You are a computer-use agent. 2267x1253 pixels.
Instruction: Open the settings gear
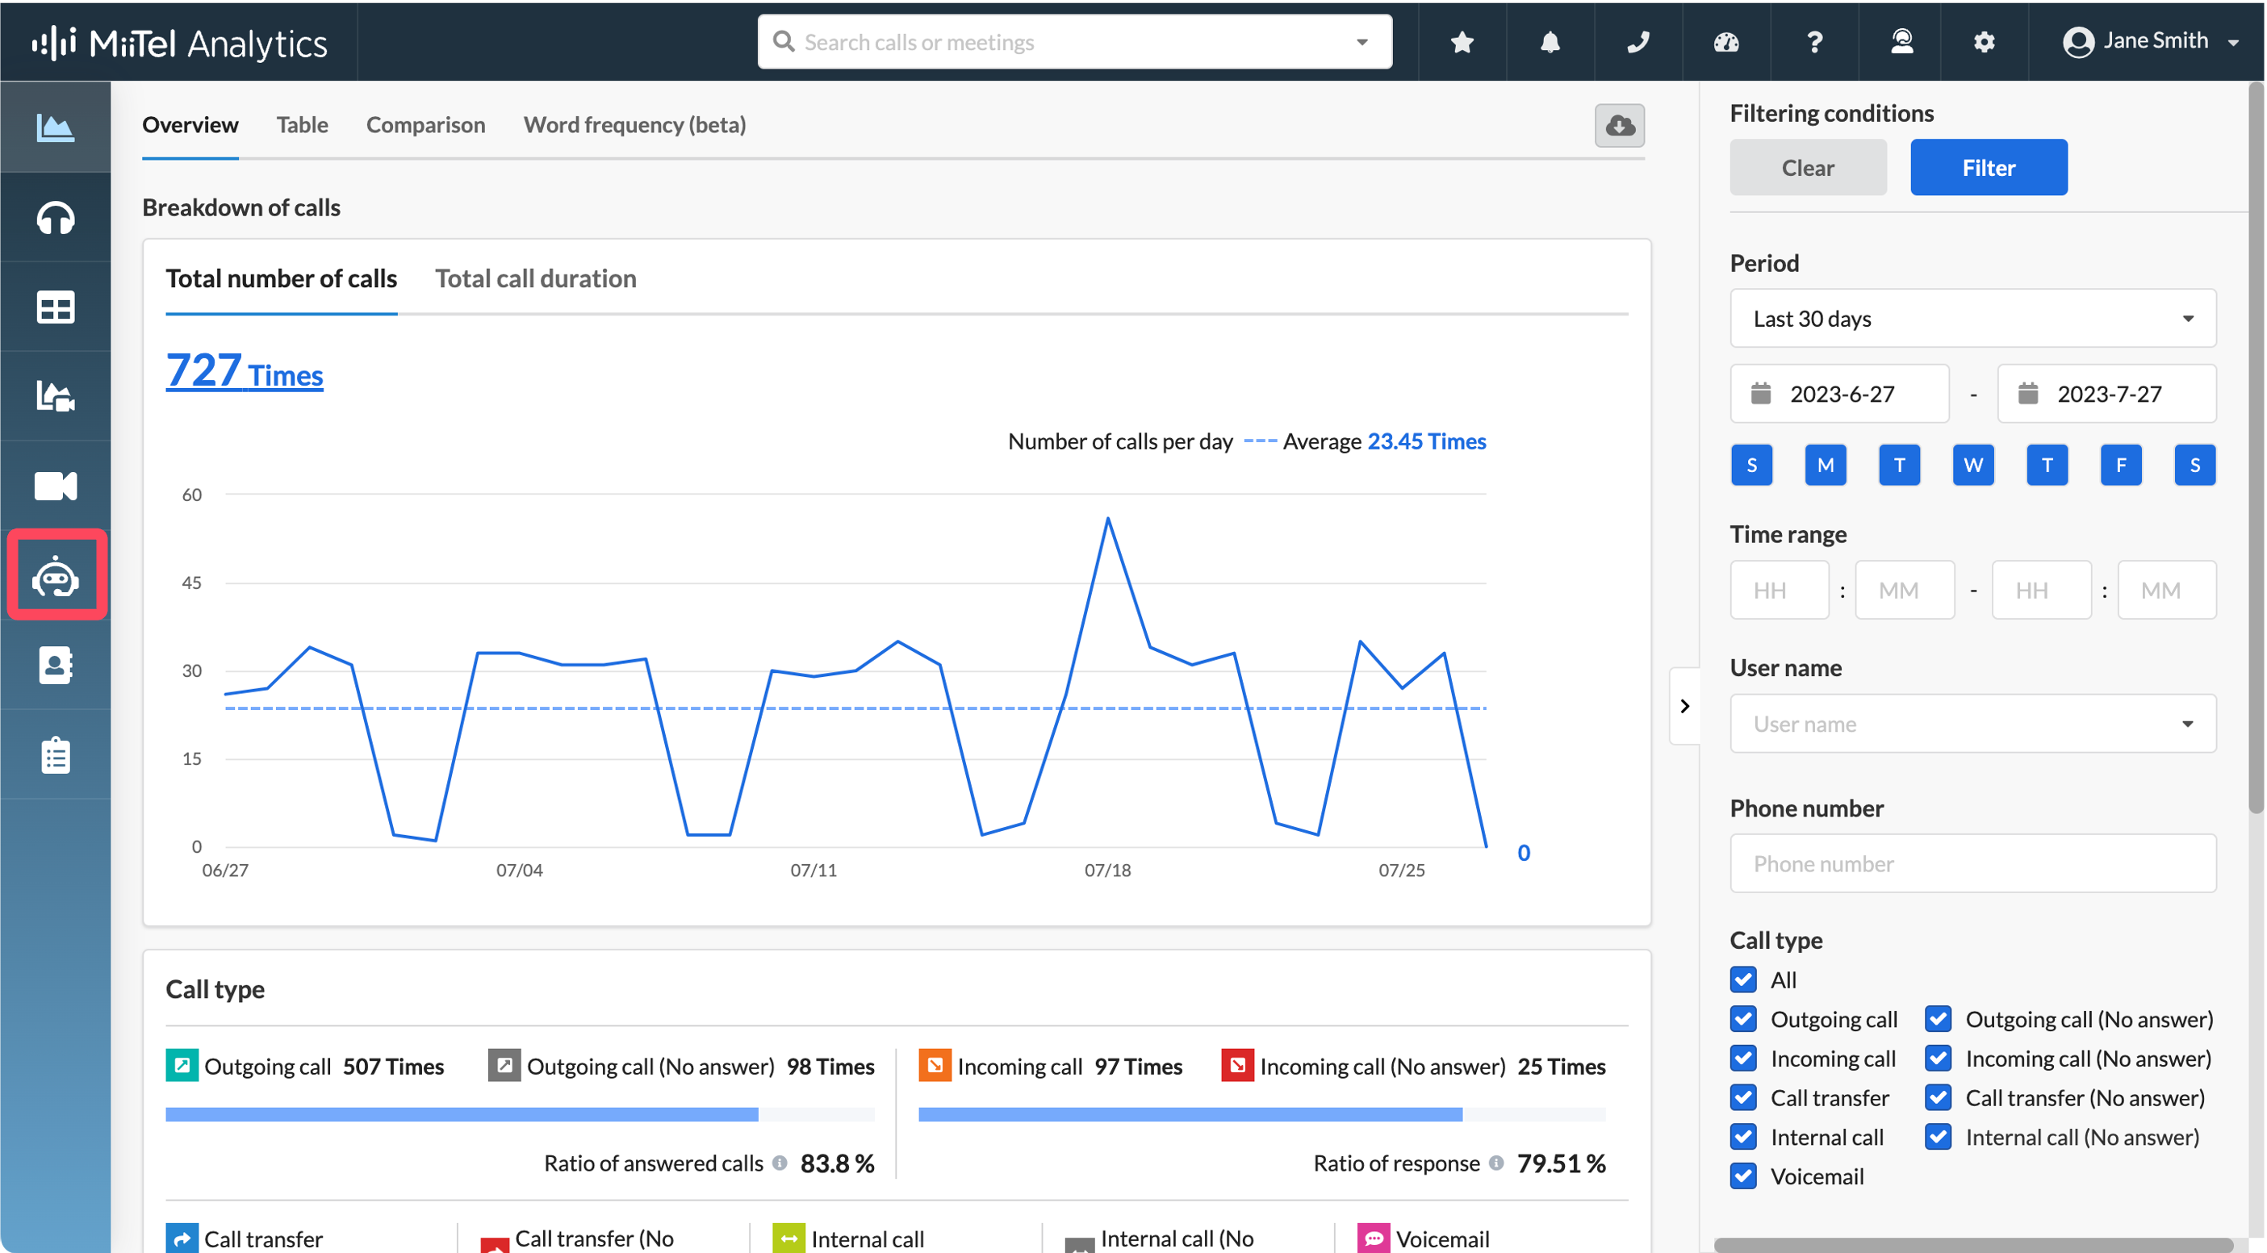coord(1984,41)
